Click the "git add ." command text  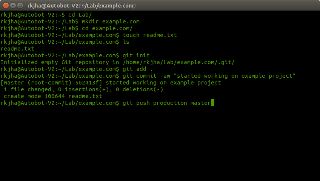(138, 69)
